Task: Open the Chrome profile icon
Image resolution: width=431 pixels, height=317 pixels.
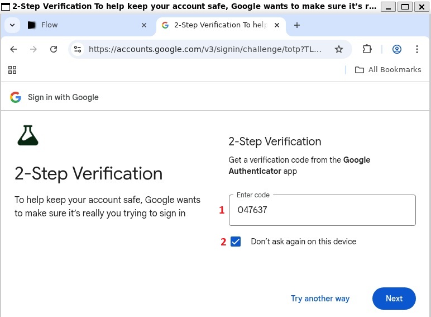Action: 397,49
